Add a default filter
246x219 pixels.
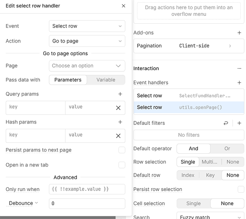[239, 123]
